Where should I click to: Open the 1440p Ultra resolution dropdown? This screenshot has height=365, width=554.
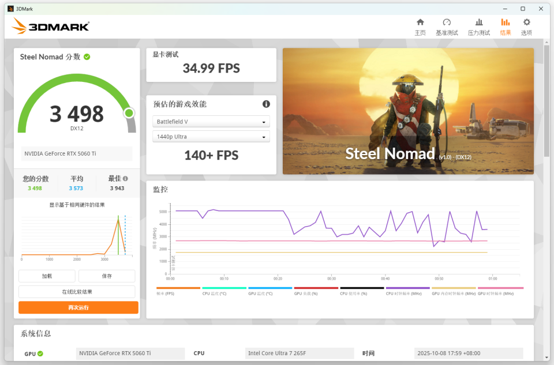(x=211, y=137)
